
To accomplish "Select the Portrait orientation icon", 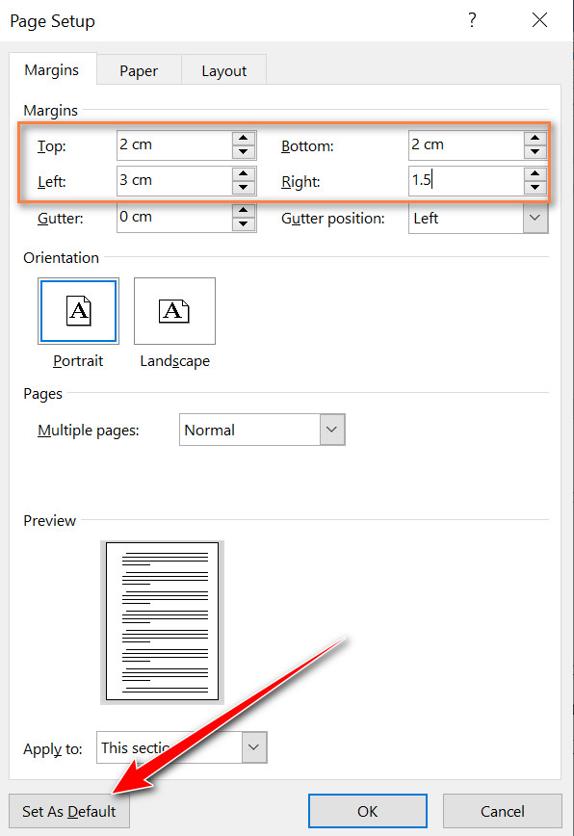I will [x=78, y=311].
